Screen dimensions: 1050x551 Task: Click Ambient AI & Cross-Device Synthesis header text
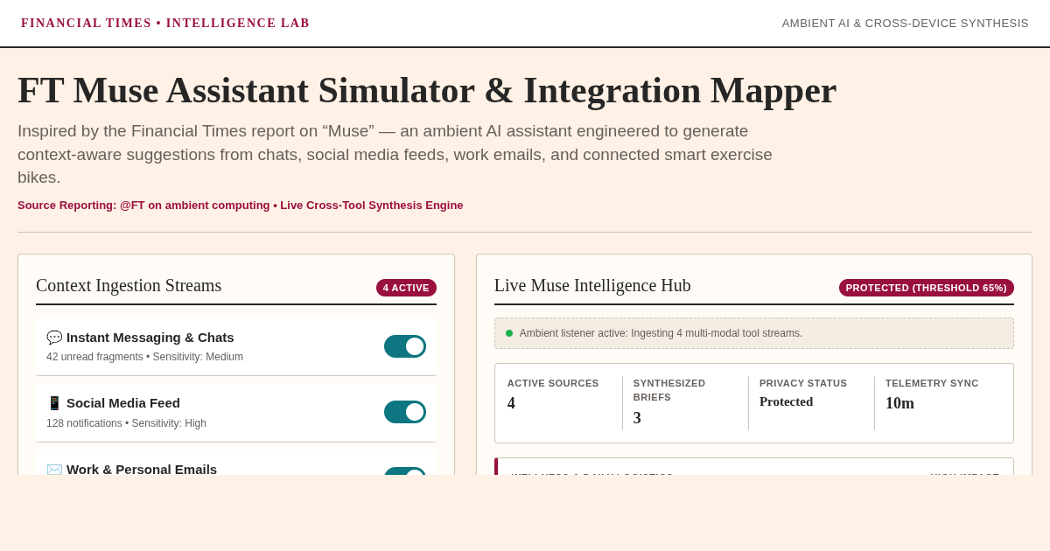click(x=906, y=24)
